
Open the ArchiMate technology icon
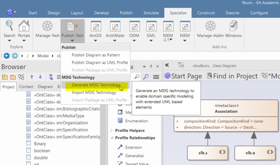(x=115, y=26)
